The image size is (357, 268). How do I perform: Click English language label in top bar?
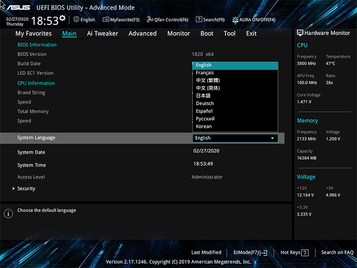[x=88, y=19]
